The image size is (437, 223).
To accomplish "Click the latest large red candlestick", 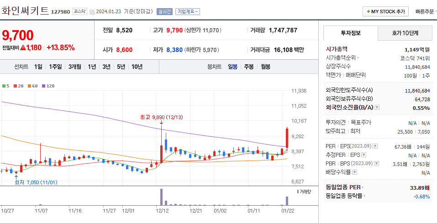I will [287, 138].
